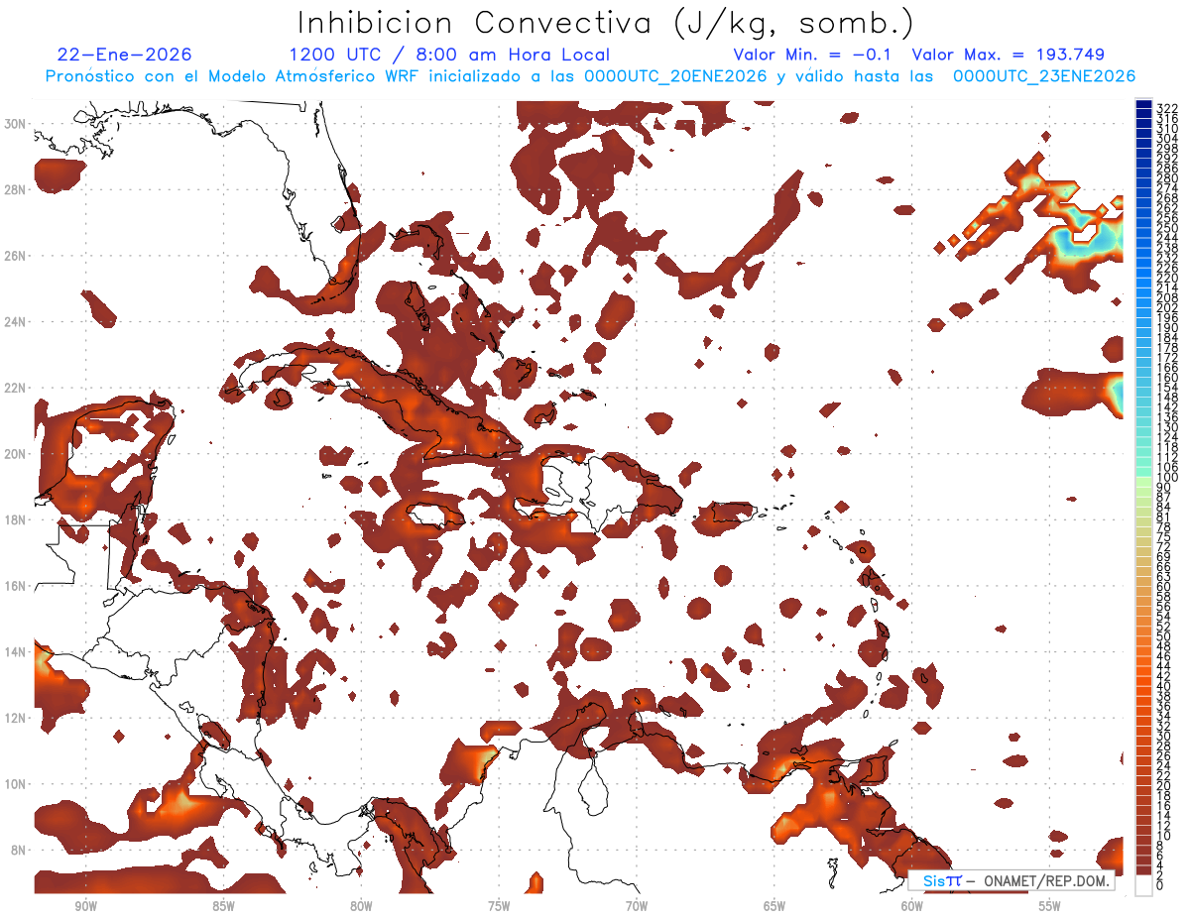Click the 60W longitude label
Viewport: 1190px width, 919px height.
(912, 906)
